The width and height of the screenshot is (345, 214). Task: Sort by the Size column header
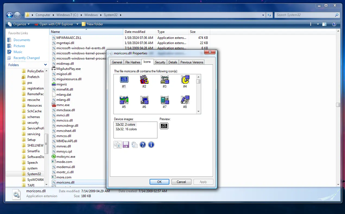tap(199, 32)
